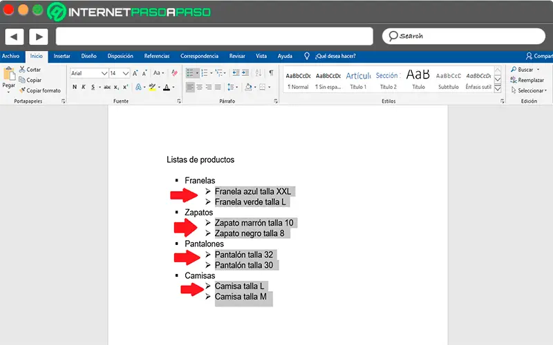Toggle bold N formatting
The width and height of the screenshot is (553, 345).
75,87
